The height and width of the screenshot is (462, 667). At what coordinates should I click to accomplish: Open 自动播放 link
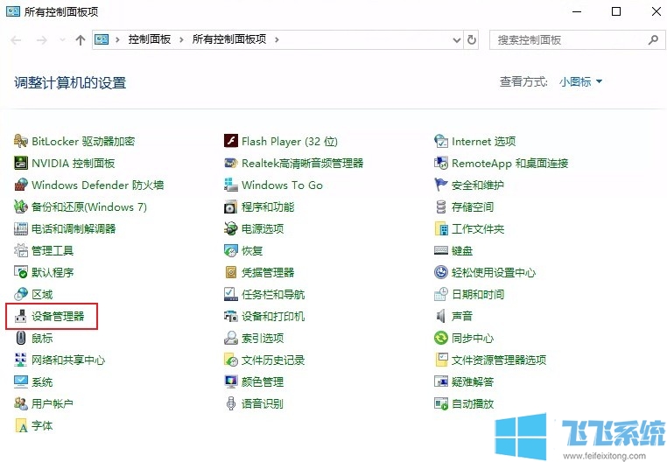coord(473,403)
